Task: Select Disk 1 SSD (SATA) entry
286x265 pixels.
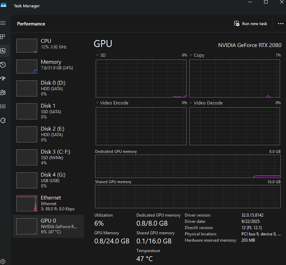Action: [x=48, y=111]
